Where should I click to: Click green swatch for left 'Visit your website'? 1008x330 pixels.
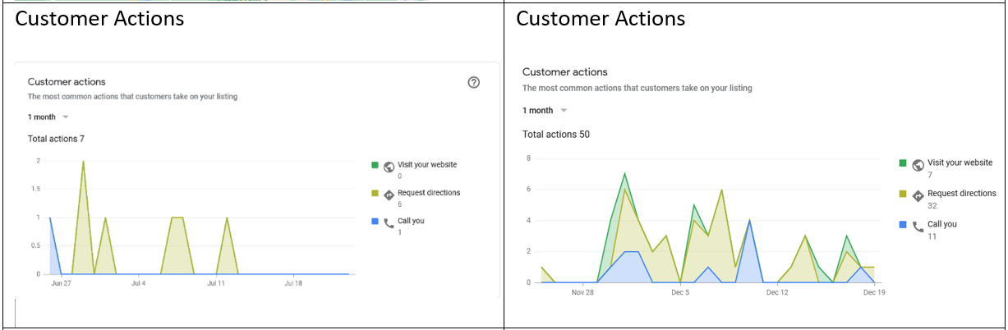click(x=375, y=165)
